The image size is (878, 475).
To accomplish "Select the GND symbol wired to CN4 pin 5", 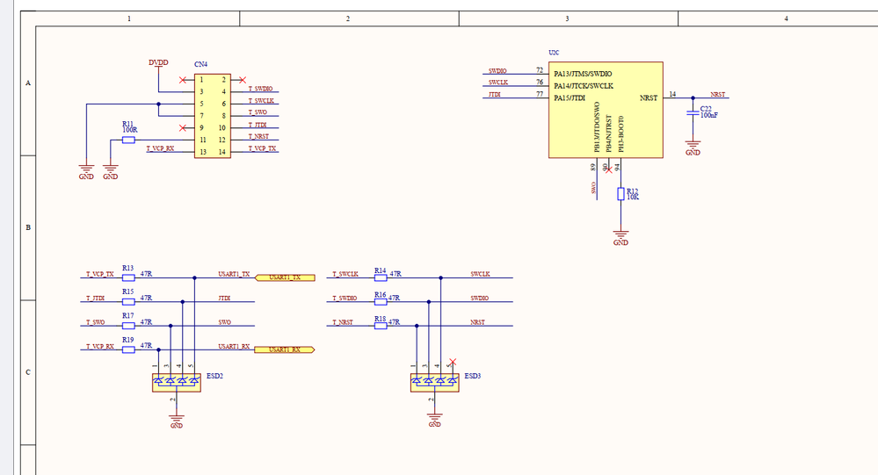I will [86, 172].
